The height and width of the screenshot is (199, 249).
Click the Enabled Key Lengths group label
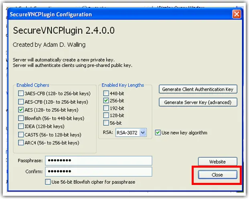(x=123, y=85)
